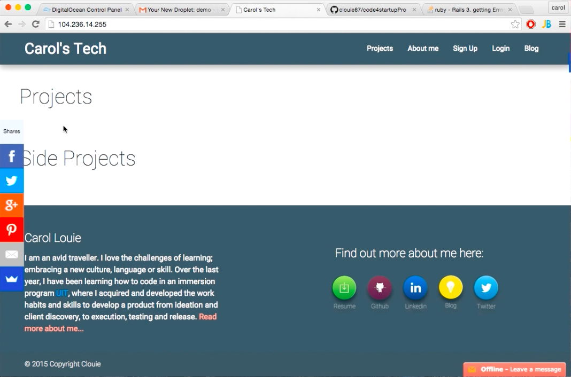Open the green Resume icon
The height and width of the screenshot is (377, 571).
344,288
